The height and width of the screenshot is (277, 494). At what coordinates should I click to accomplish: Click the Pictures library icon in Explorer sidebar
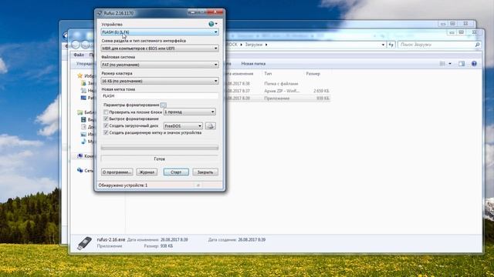point(83,134)
